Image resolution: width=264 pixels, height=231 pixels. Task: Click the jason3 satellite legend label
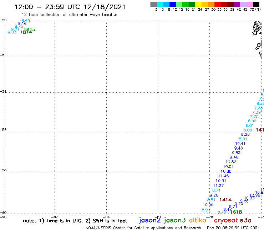(175, 220)
